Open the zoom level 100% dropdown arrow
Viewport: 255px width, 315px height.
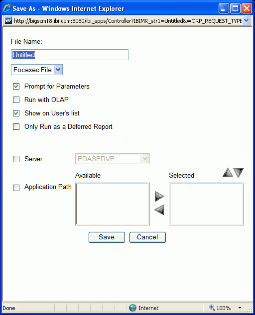click(x=240, y=308)
